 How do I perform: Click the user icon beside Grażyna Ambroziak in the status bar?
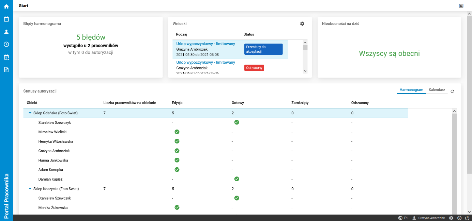click(414, 218)
